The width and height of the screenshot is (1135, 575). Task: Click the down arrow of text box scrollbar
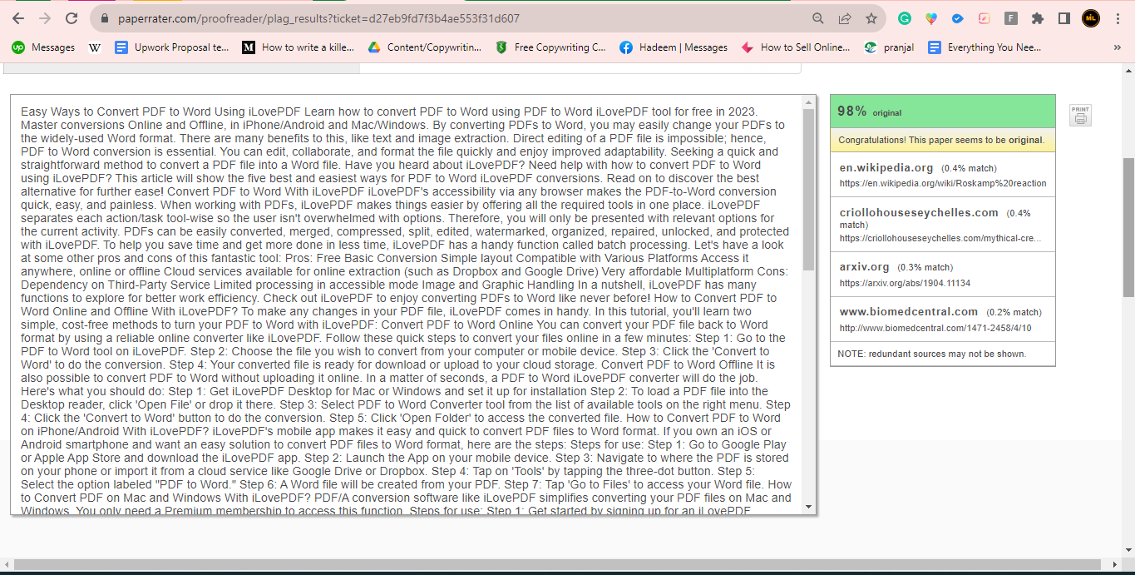click(809, 506)
